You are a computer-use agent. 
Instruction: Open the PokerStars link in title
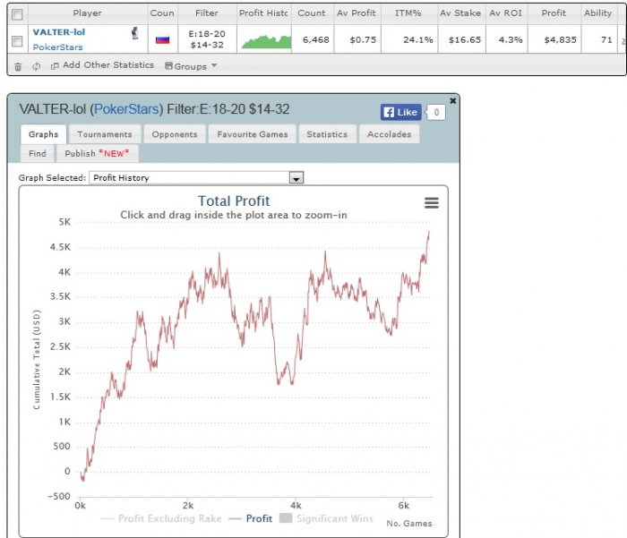[126, 109]
